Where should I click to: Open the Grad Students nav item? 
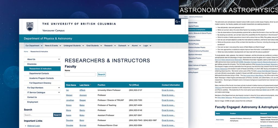(x=93, y=46)
